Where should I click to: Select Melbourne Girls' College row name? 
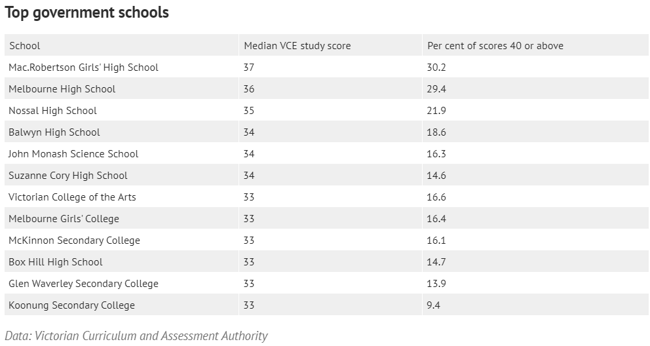(x=64, y=218)
